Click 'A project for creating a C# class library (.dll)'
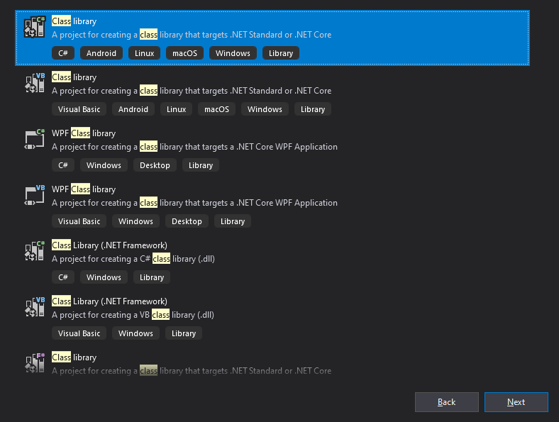The image size is (559, 422). tap(133, 259)
